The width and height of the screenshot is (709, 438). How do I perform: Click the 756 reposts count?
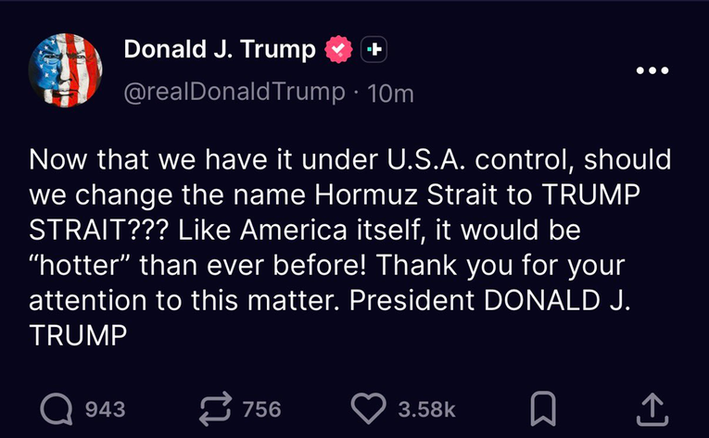tap(261, 409)
